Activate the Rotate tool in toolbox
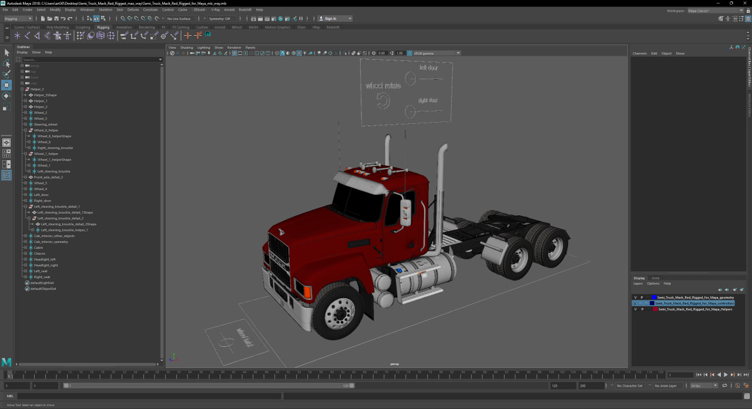The image size is (752, 409). point(6,96)
